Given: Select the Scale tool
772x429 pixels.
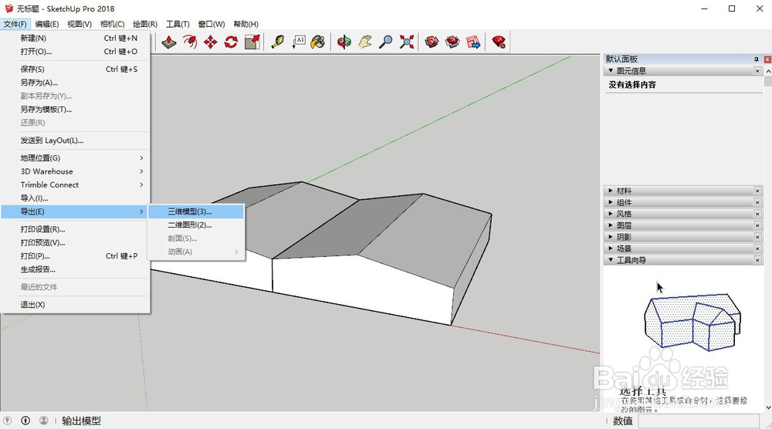Looking at the screenshot, I should [x=252, y=42].
